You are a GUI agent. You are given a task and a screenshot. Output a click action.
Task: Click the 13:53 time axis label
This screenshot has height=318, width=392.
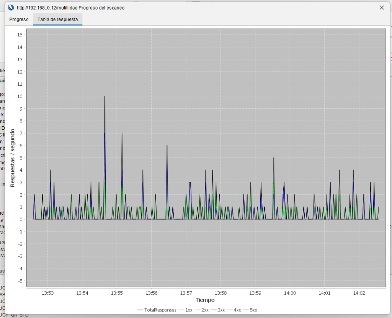(47, 293)
